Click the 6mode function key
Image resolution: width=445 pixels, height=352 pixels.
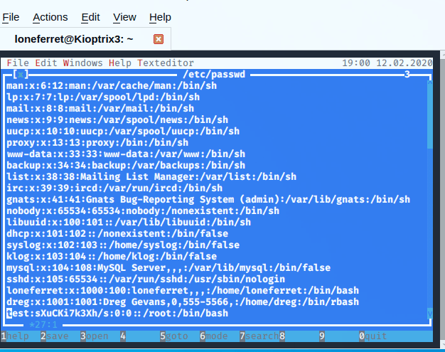[x=214, y=336]
